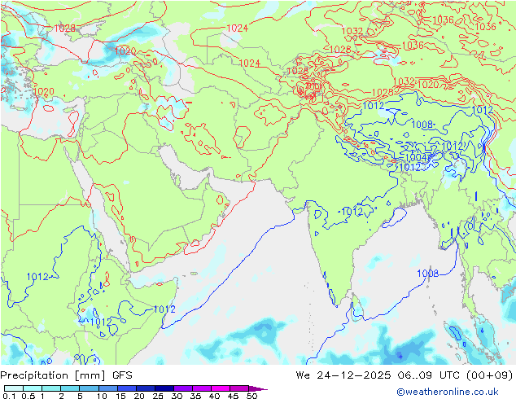
Task: Click the '1012' isobar label over central India
Action: [352, 211]
